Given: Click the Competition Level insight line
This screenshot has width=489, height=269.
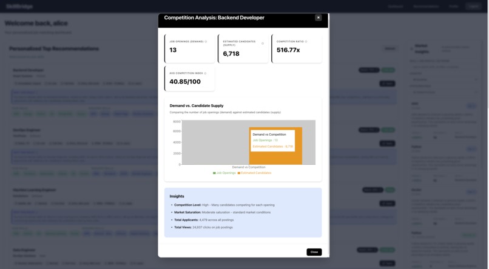Looking at the screenshot, I should (224, 205).
